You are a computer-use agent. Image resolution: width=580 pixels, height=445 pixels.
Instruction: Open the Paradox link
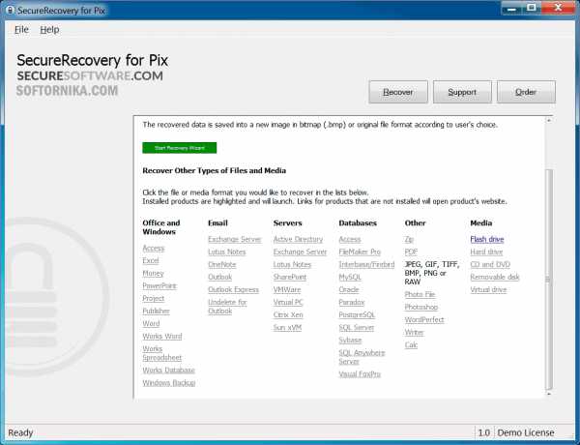[x=352, y=302]
